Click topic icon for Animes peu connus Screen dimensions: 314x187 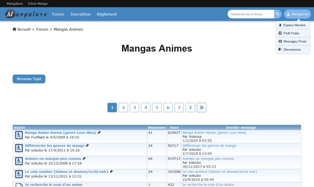19,161
